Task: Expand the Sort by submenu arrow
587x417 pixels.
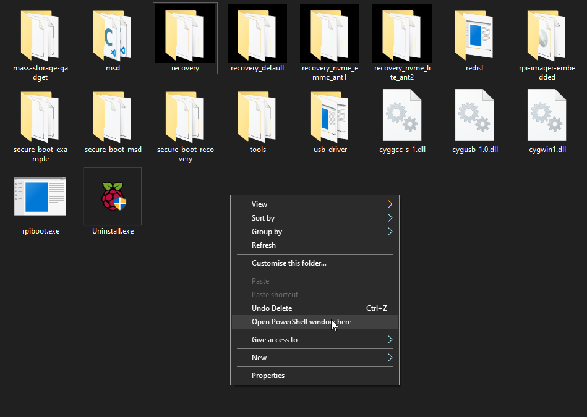Action: tap(390, 217)
